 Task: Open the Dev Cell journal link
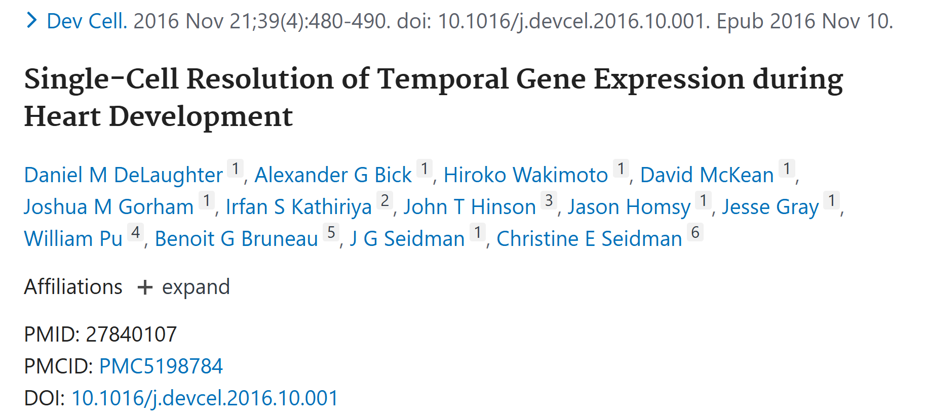86,21
